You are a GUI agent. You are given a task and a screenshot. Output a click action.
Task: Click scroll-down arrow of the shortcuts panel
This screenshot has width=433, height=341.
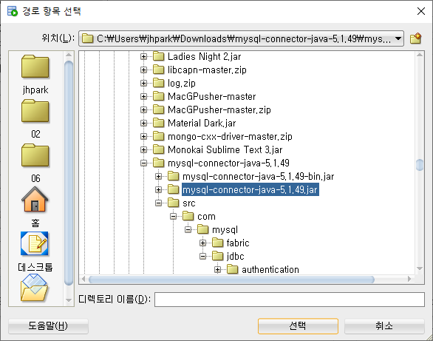69,300
